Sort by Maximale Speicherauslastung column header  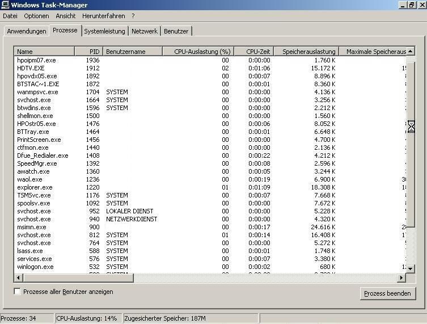click(x=373, y=52)
